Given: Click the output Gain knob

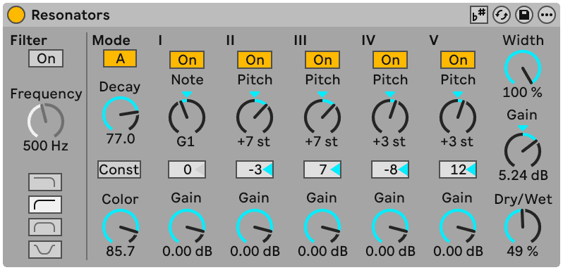Looking at the screenshot, I should pyautogui.click(x=523, y=151).
